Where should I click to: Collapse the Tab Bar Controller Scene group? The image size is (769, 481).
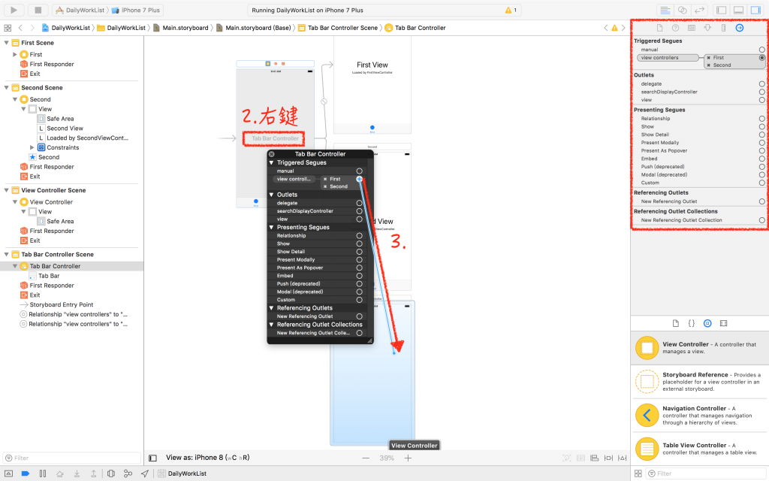[6, 254]
